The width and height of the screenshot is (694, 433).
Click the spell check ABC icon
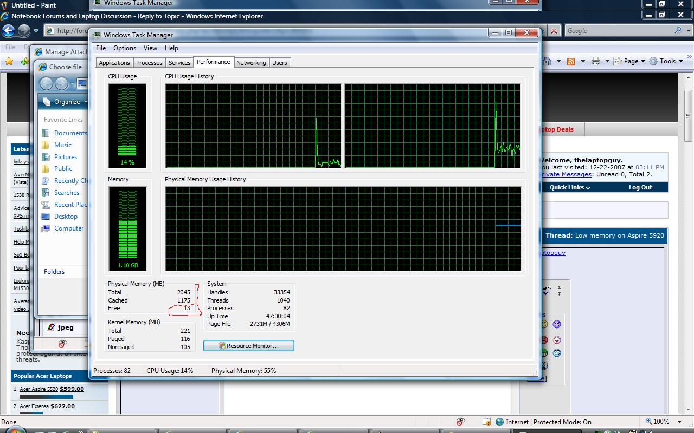[x=547, y=291]
